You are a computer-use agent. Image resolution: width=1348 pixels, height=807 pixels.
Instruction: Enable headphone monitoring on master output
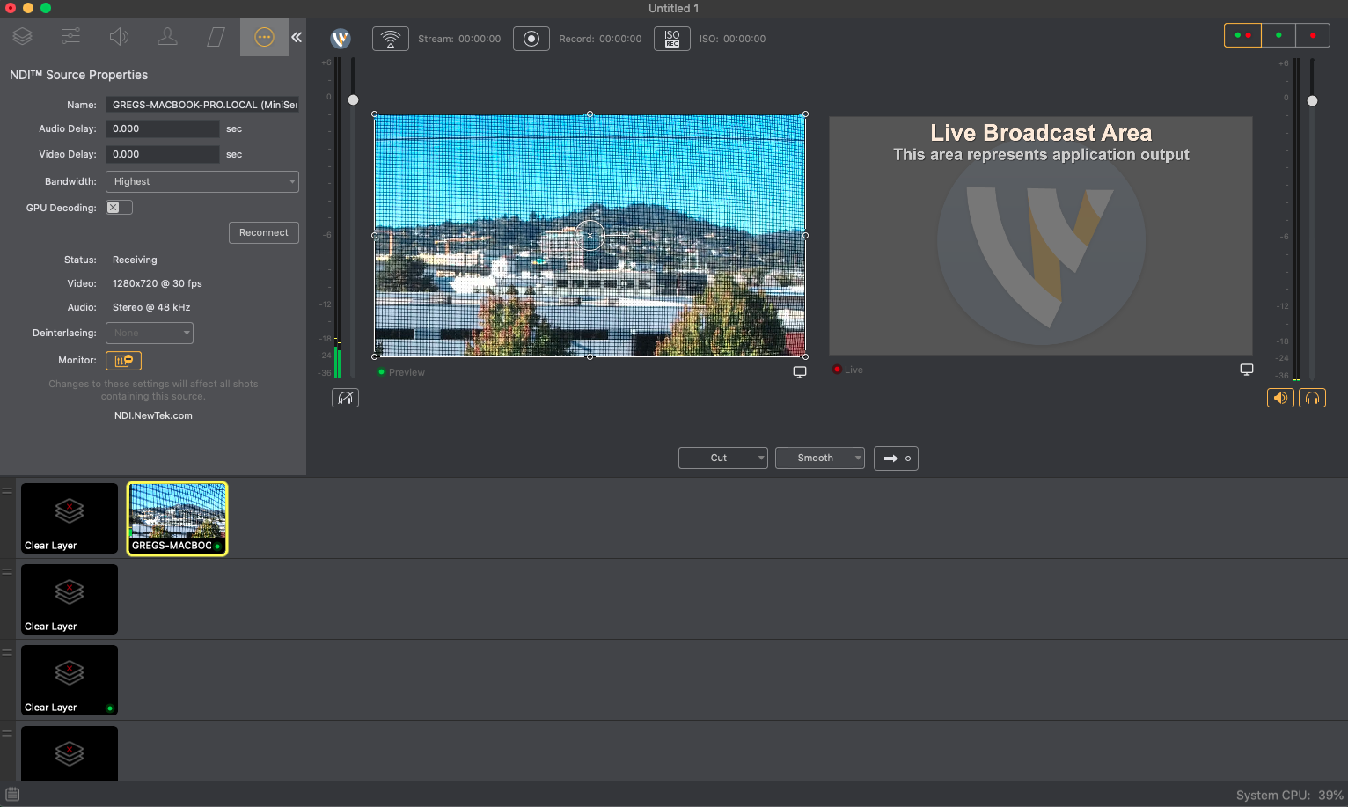1312,397
